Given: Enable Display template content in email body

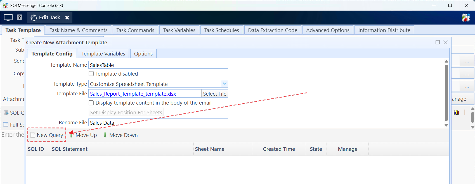Looking at the screenshot, I should pos(91,103).
